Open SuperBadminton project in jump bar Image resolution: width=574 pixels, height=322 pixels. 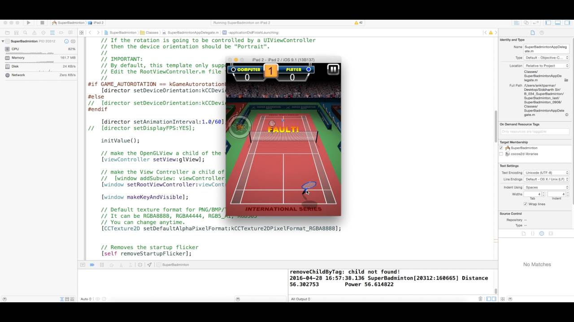pyautogui.click(x=120, y=33)
